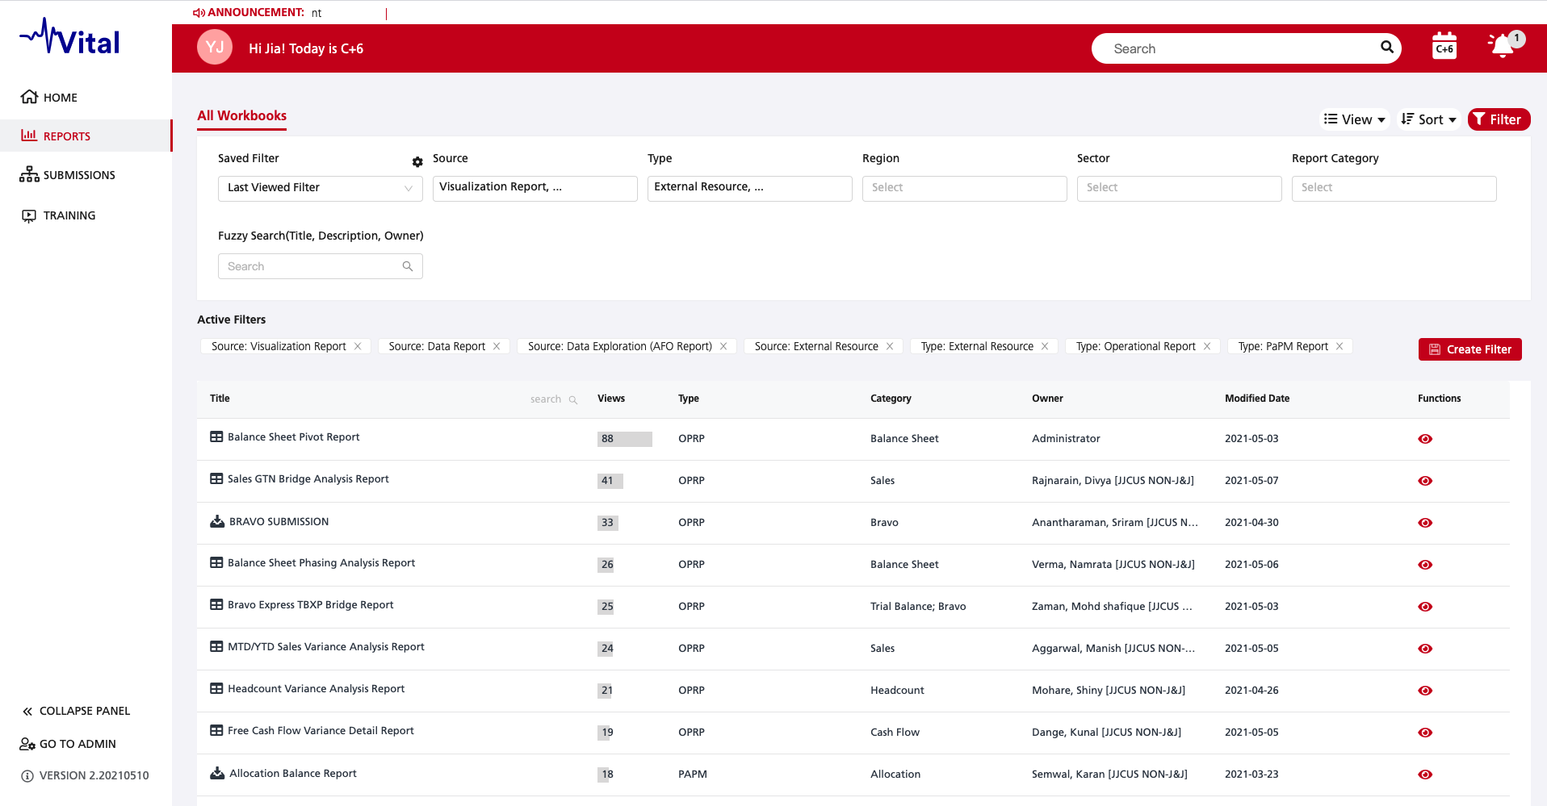This screenshot has height=806, width=1547.
Task: Open Saved Filter settings gear
Action: pyautogui.click(x=417, y=161)
